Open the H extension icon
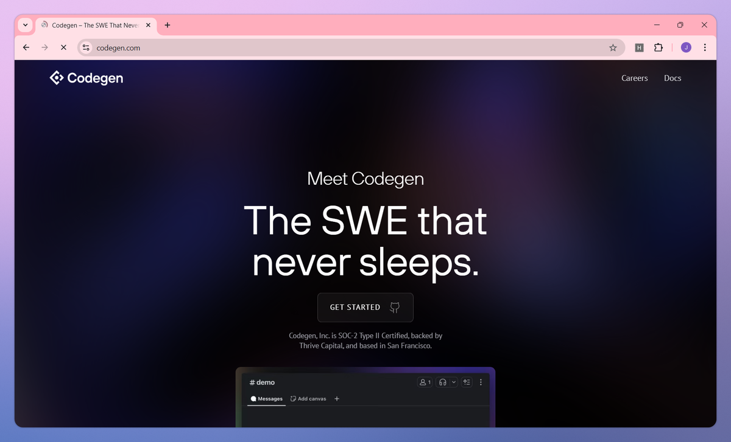The height and width of the screenshot is (442, 731). pyautogui.click(x=639, y=47)
